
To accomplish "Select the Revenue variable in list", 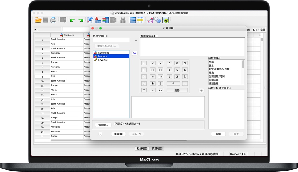I will pos(103,60).
